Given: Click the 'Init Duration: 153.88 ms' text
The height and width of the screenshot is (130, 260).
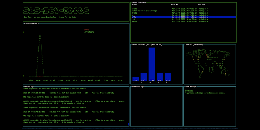Looking at the screenshot, I should click(73, 122).
